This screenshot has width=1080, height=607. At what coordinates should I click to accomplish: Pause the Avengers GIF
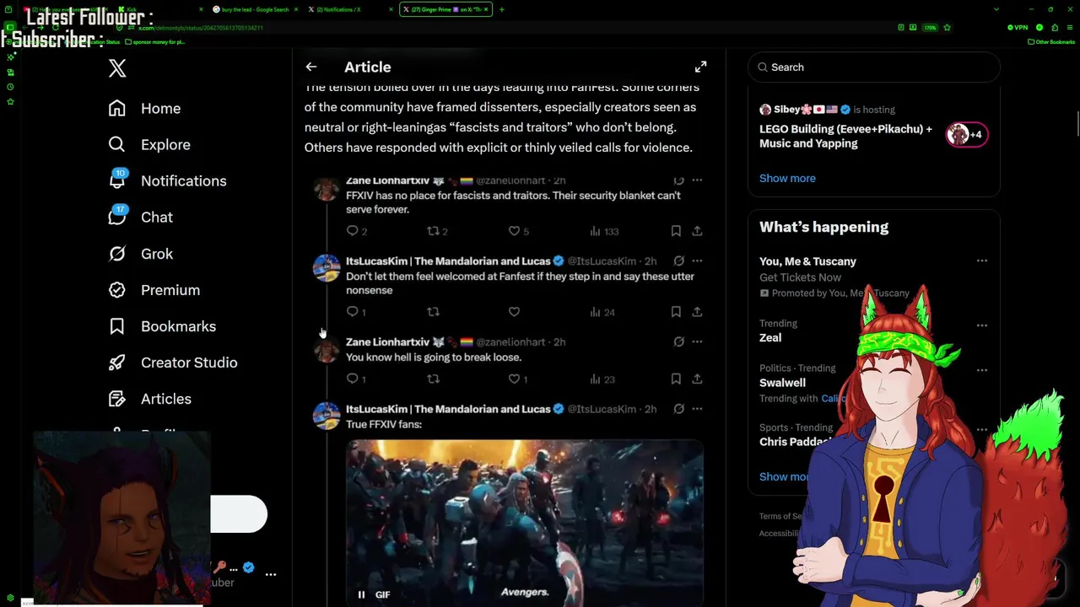(361, 594)
